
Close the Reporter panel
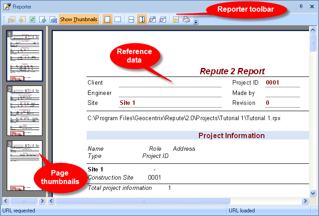(x=312, y=6)
